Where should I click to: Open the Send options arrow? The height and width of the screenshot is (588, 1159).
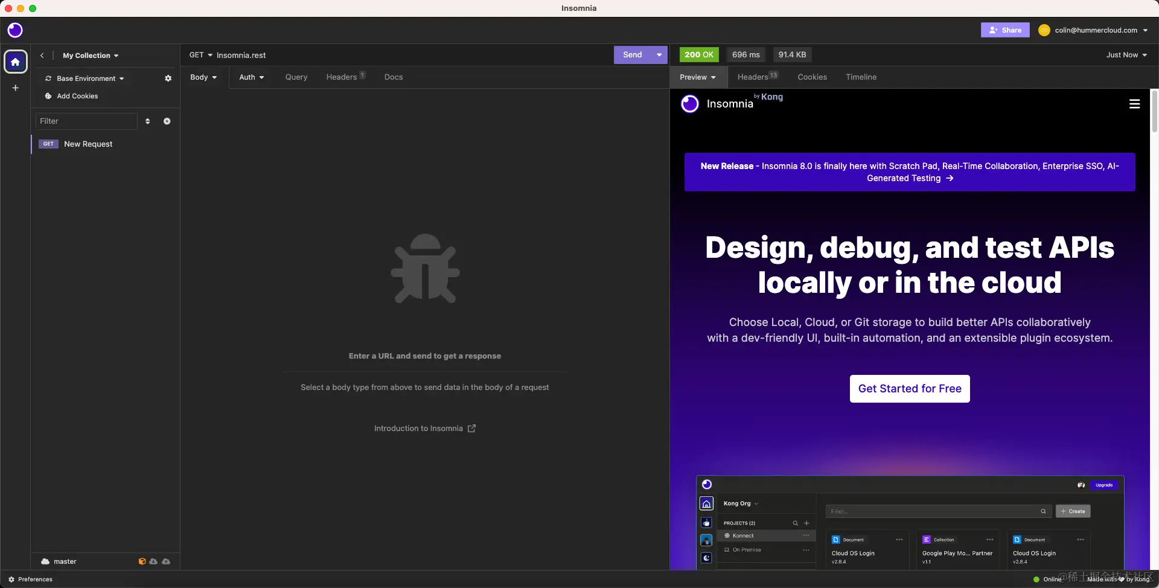point(659,55)
